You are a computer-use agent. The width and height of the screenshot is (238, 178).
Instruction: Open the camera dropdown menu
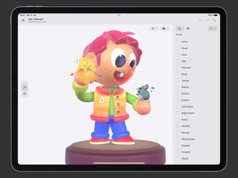(x=165, y=28)
